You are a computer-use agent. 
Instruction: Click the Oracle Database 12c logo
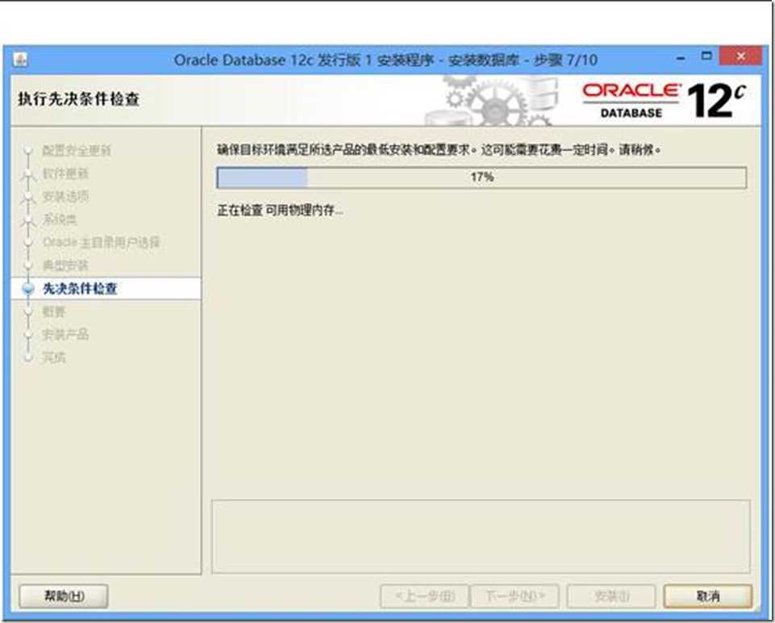[x=663, y=101]
